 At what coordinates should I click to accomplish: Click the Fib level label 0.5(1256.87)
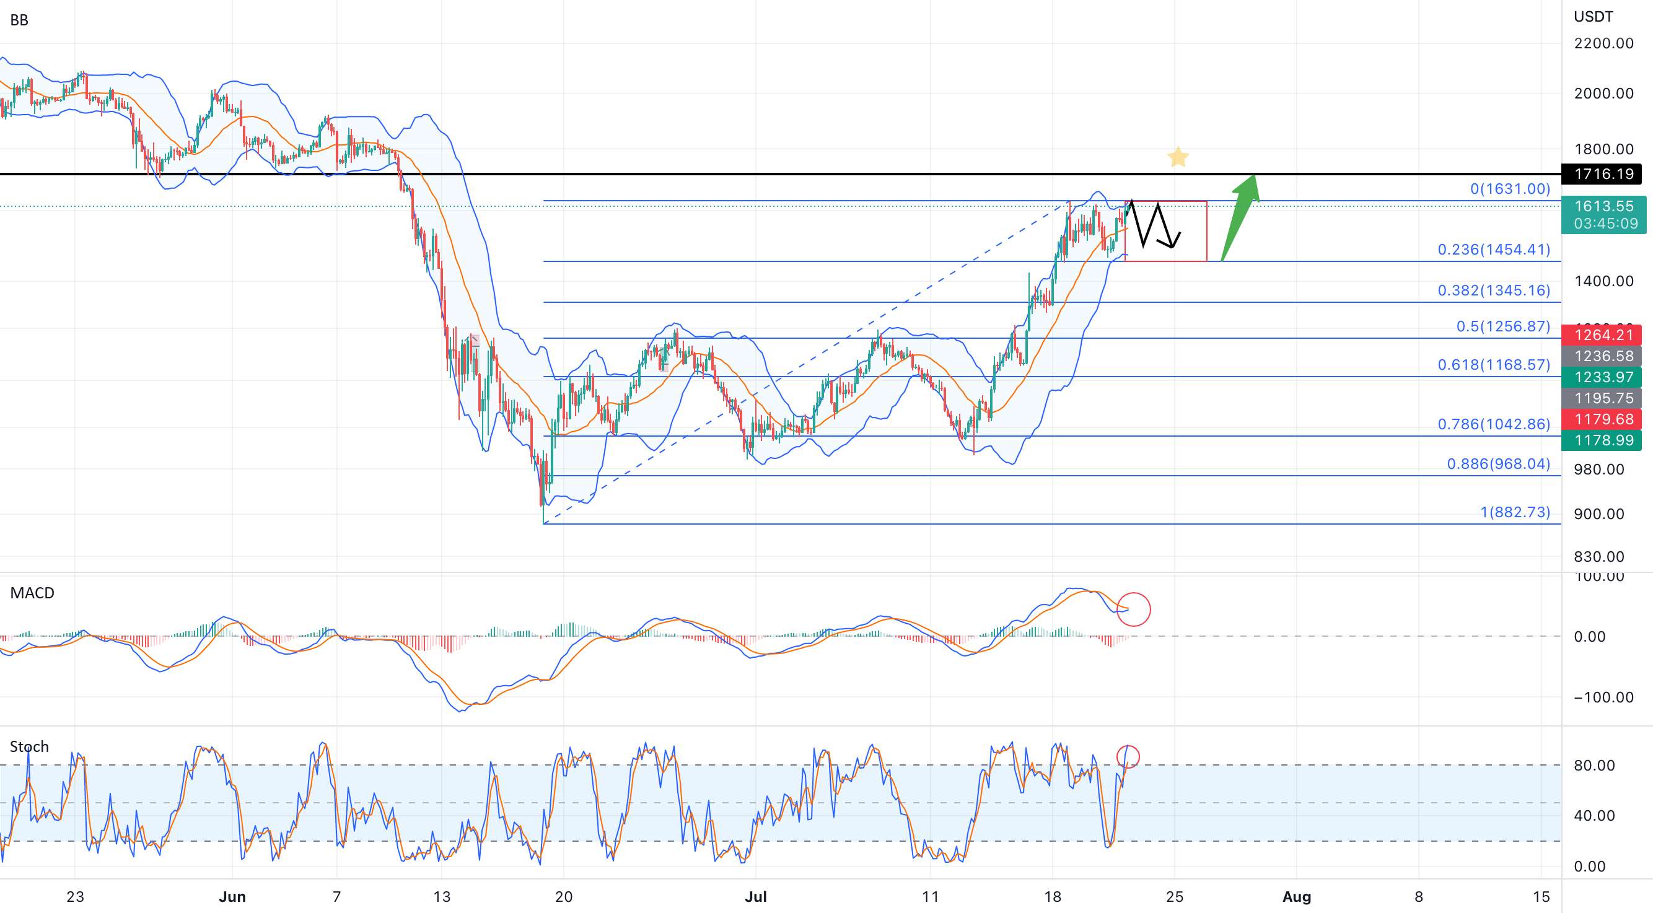pos(1503,326)
